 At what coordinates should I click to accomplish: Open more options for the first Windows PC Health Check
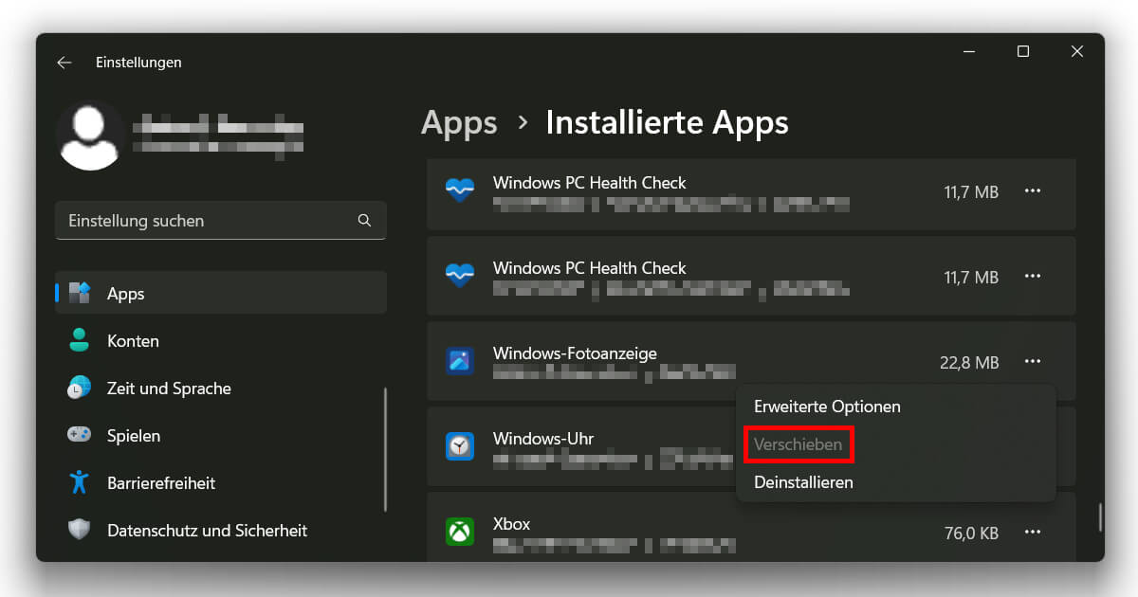[1033, 190]
